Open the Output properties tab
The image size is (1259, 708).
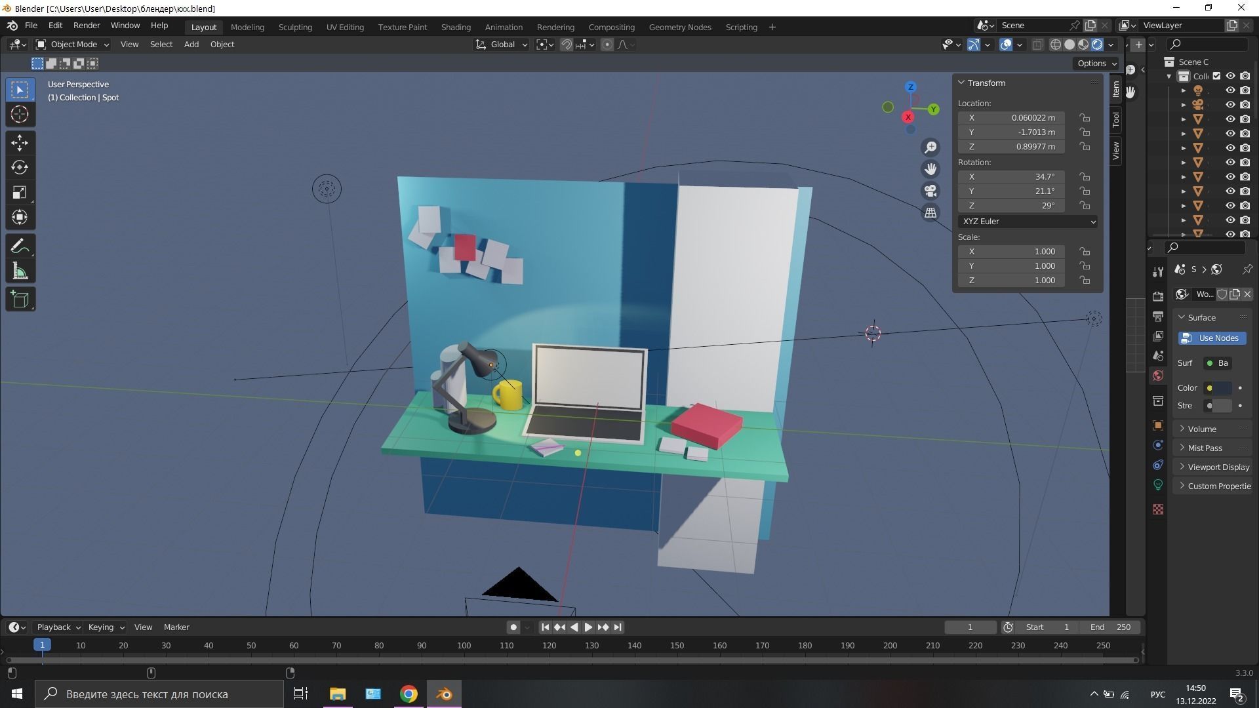[1158, 316]
